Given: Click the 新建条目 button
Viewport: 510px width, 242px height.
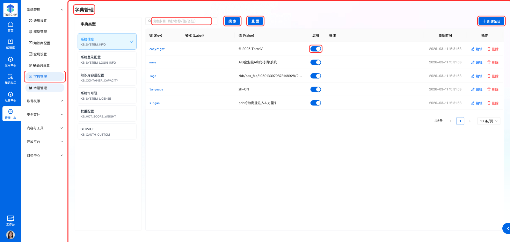Looking at the screenshot, I should pos(491,21).
